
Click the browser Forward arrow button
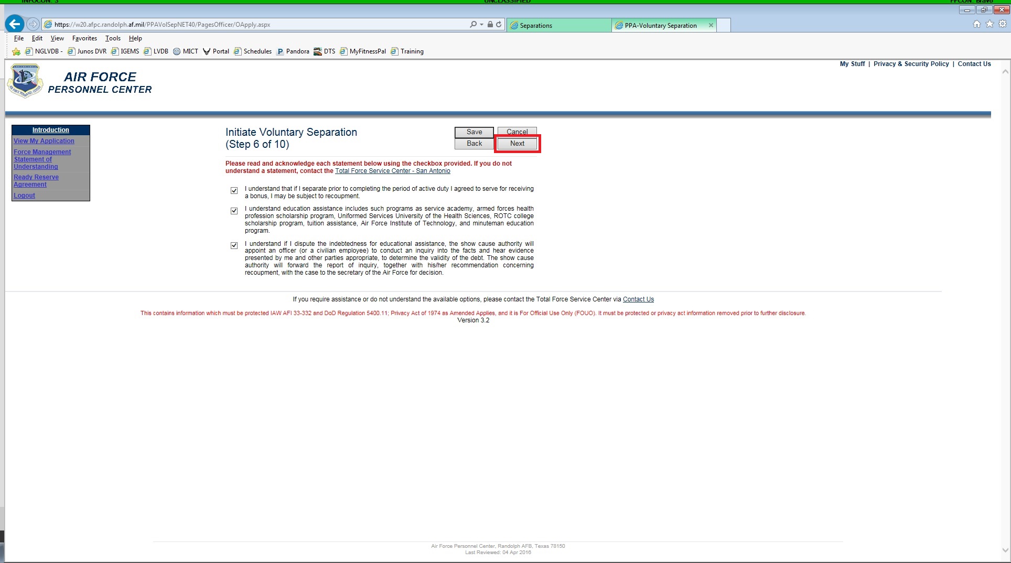tap(33, 24)
